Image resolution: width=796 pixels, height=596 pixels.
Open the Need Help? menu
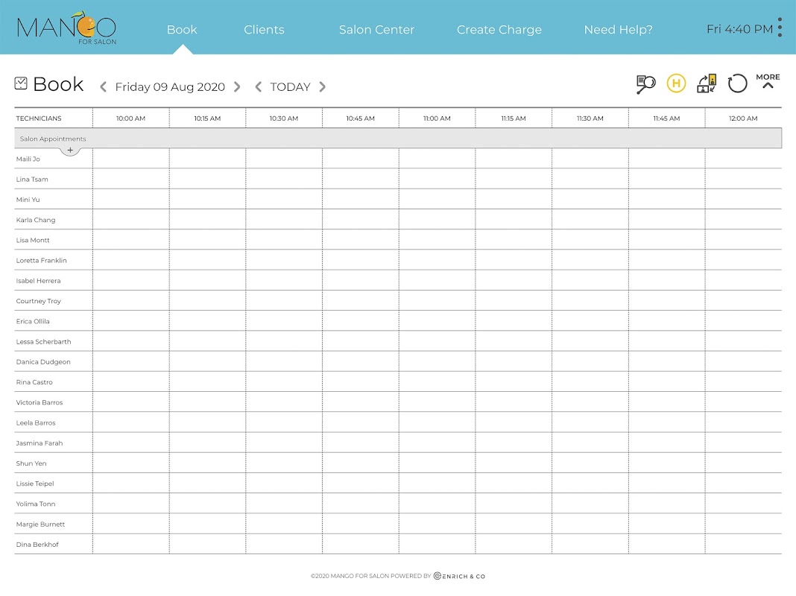click(x=619, y=29)
